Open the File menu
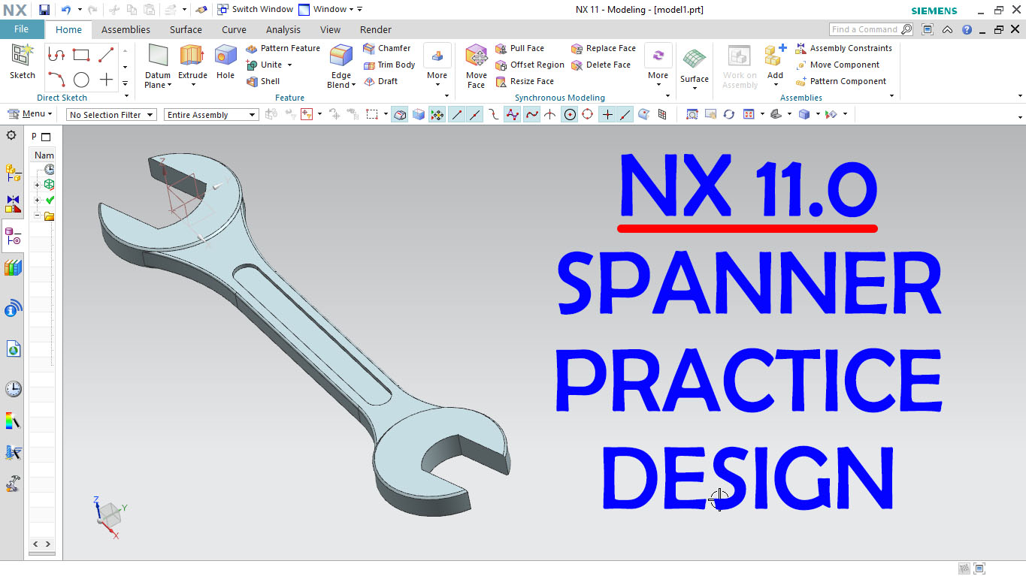1026x576 pixels. click(x=21, y=29)
